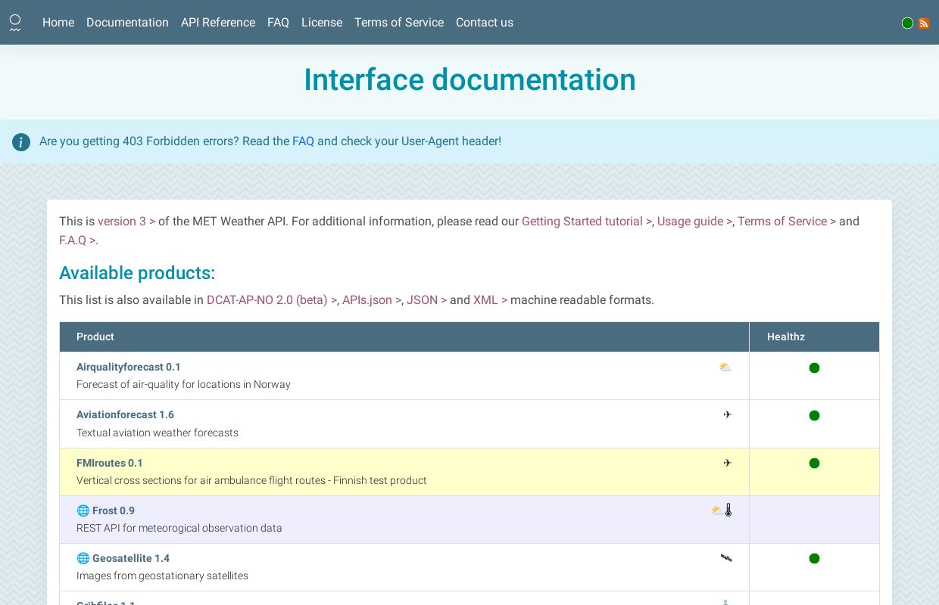Image resolution: width=939 pixels, height=605 pixels.
Task: Click the airplane icon in FMIroutes row
Action: pos(727,463)
